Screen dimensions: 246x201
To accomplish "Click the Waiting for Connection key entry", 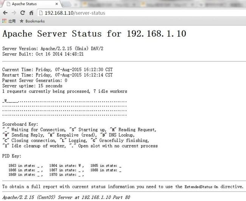I will [x=34, y=129].
